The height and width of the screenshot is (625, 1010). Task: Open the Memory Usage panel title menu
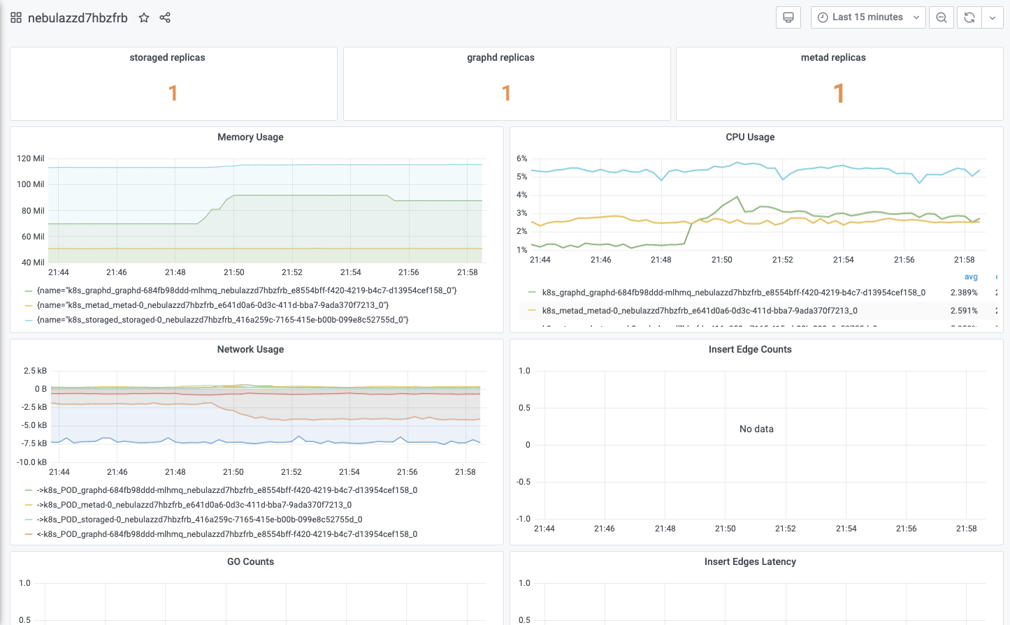tap(250, 137)
